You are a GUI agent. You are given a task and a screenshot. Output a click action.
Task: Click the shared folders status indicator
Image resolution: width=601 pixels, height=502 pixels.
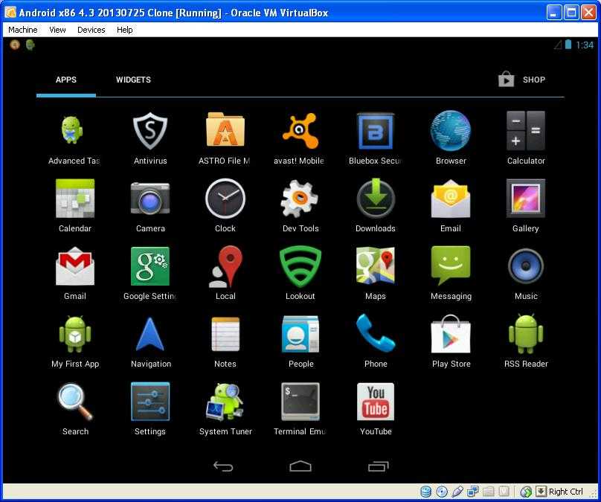488,492
